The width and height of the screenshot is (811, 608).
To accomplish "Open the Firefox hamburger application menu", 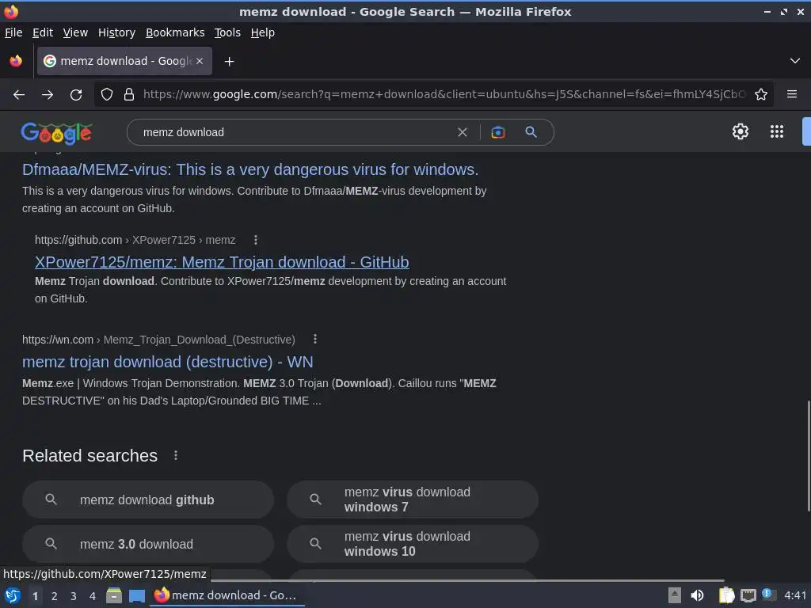I will coord(792,94).
